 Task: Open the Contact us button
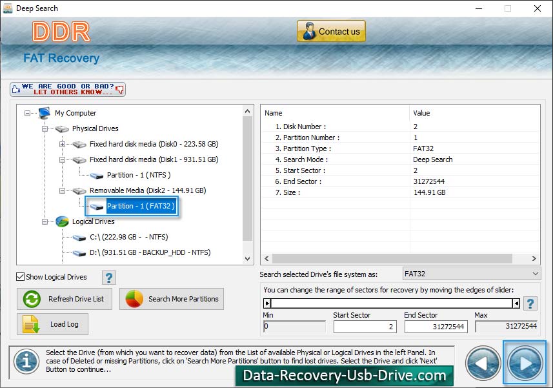[331, 31]
